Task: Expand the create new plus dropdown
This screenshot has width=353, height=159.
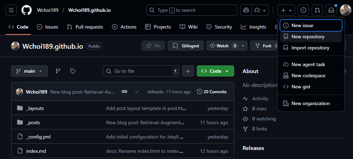Action: pos(286,10)
